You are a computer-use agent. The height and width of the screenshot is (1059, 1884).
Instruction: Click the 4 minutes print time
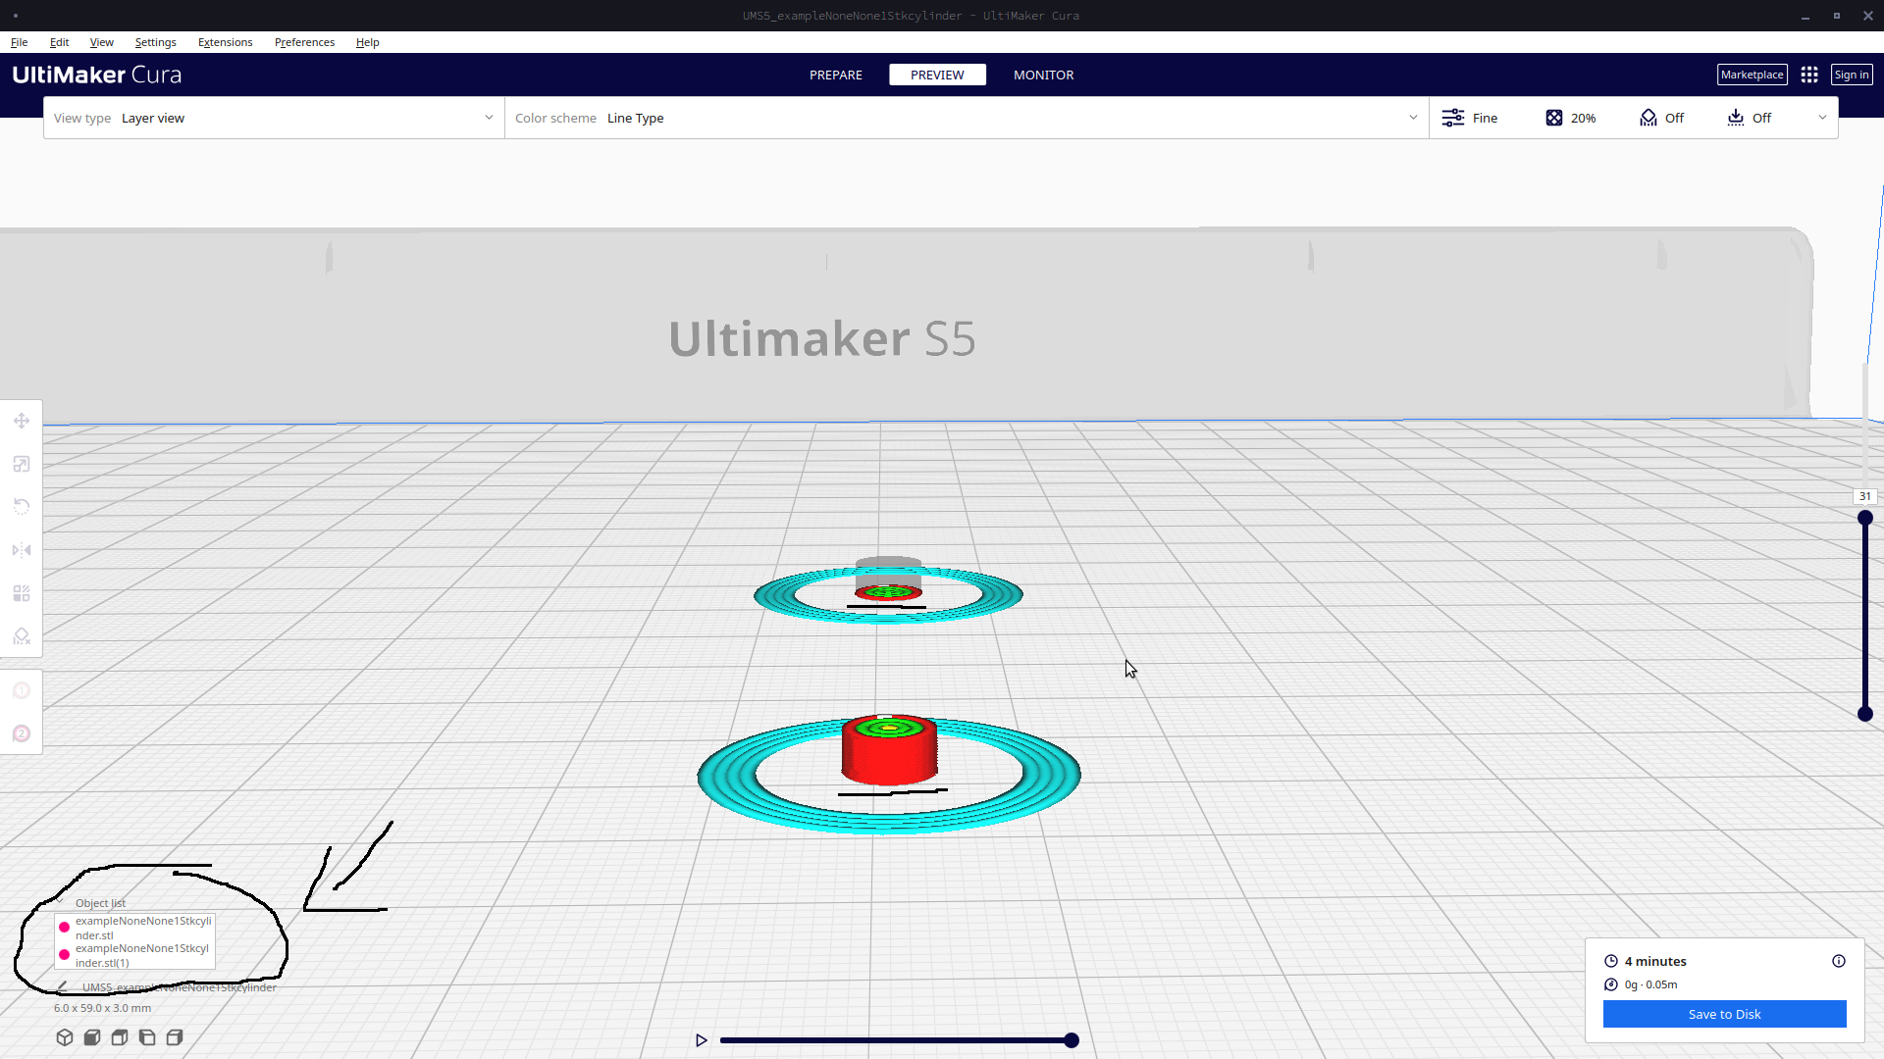(x=1655, y=961)
